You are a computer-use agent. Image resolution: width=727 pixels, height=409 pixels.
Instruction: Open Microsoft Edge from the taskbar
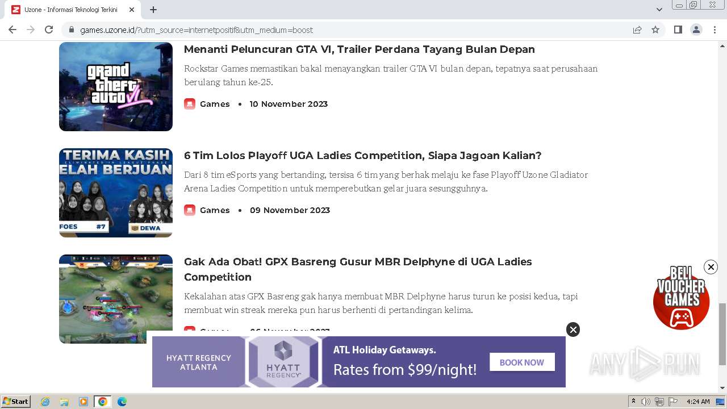pyautogui.click(x=122, y=402)
